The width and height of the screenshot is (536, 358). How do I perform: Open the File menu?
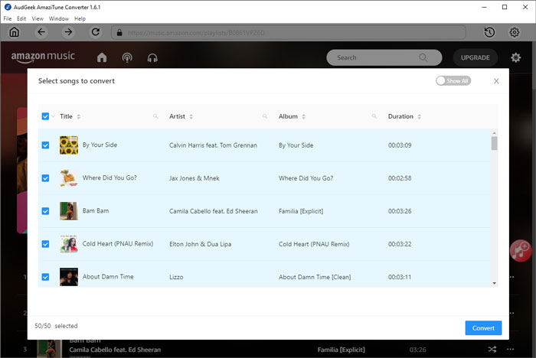(8, 18)
